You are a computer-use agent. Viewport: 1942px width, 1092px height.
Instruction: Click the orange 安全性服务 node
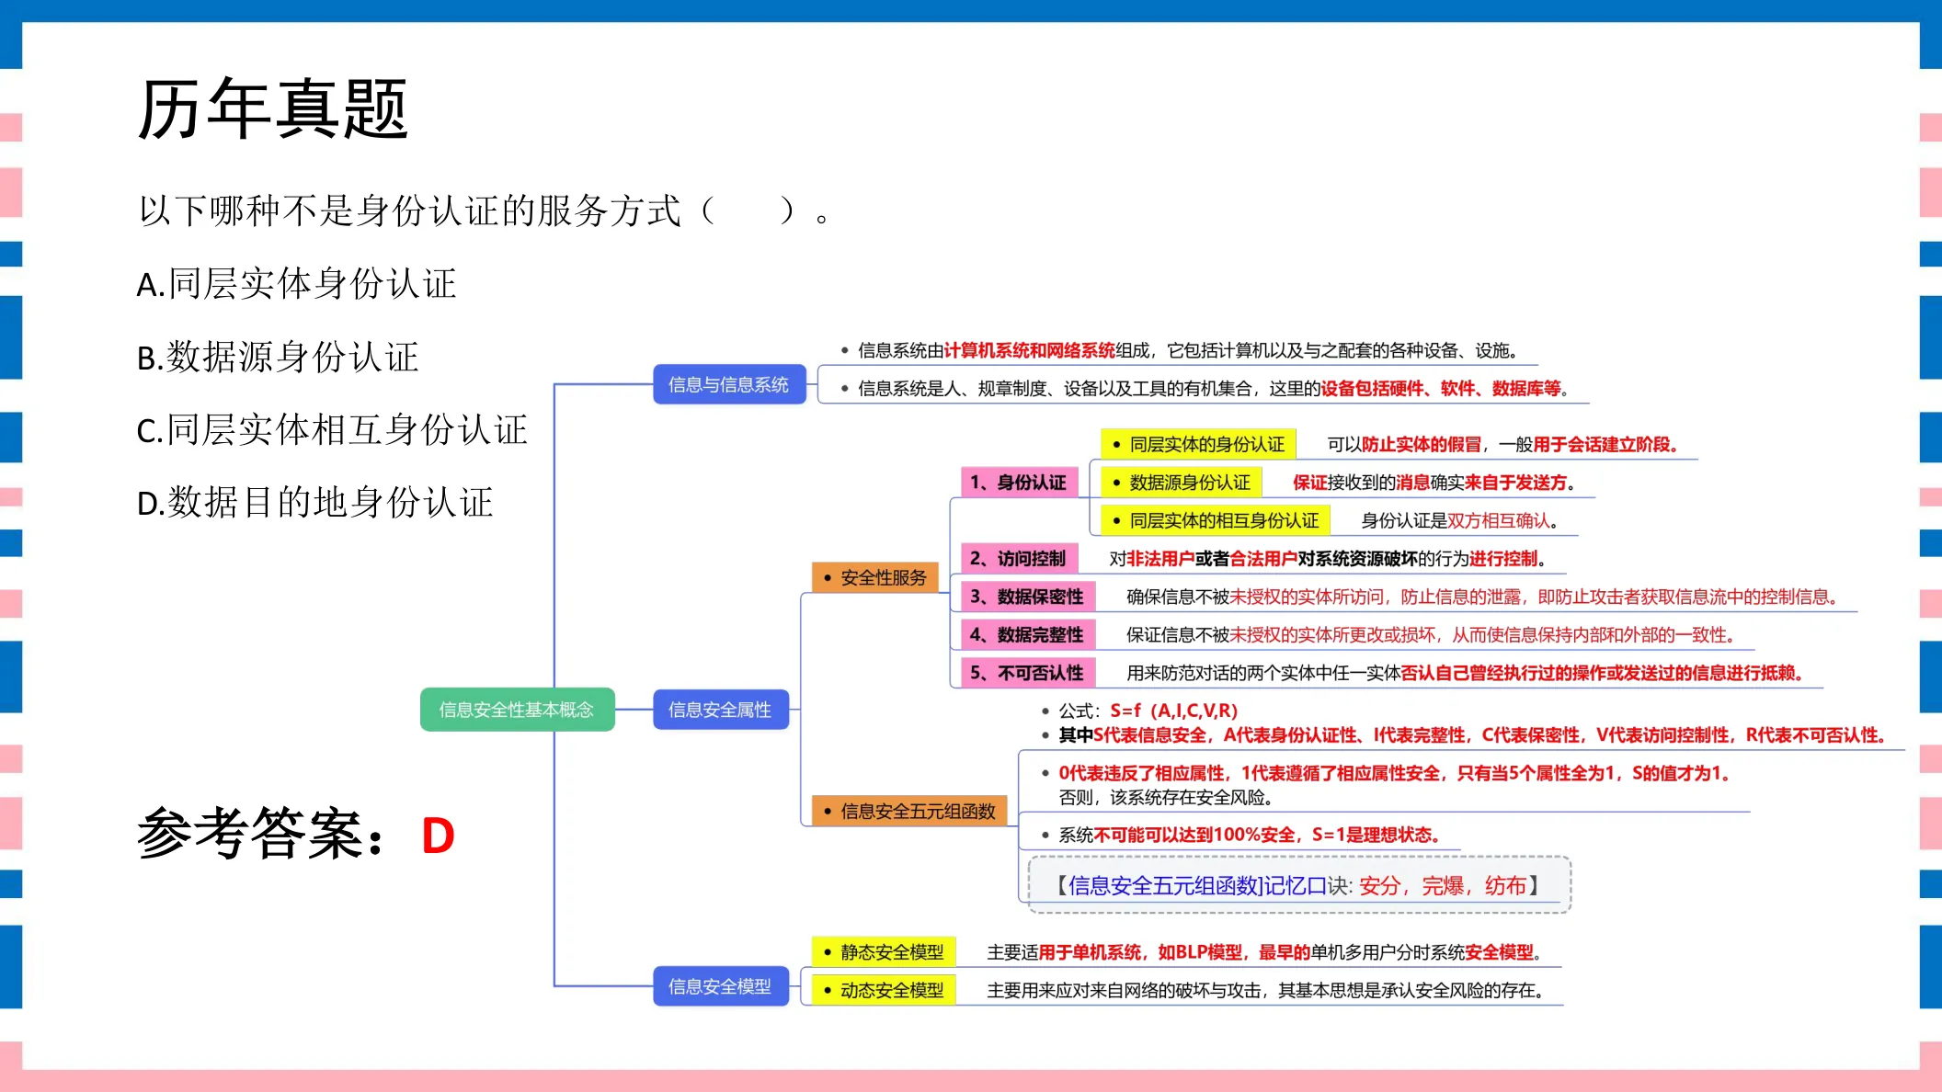pos(875,577)
